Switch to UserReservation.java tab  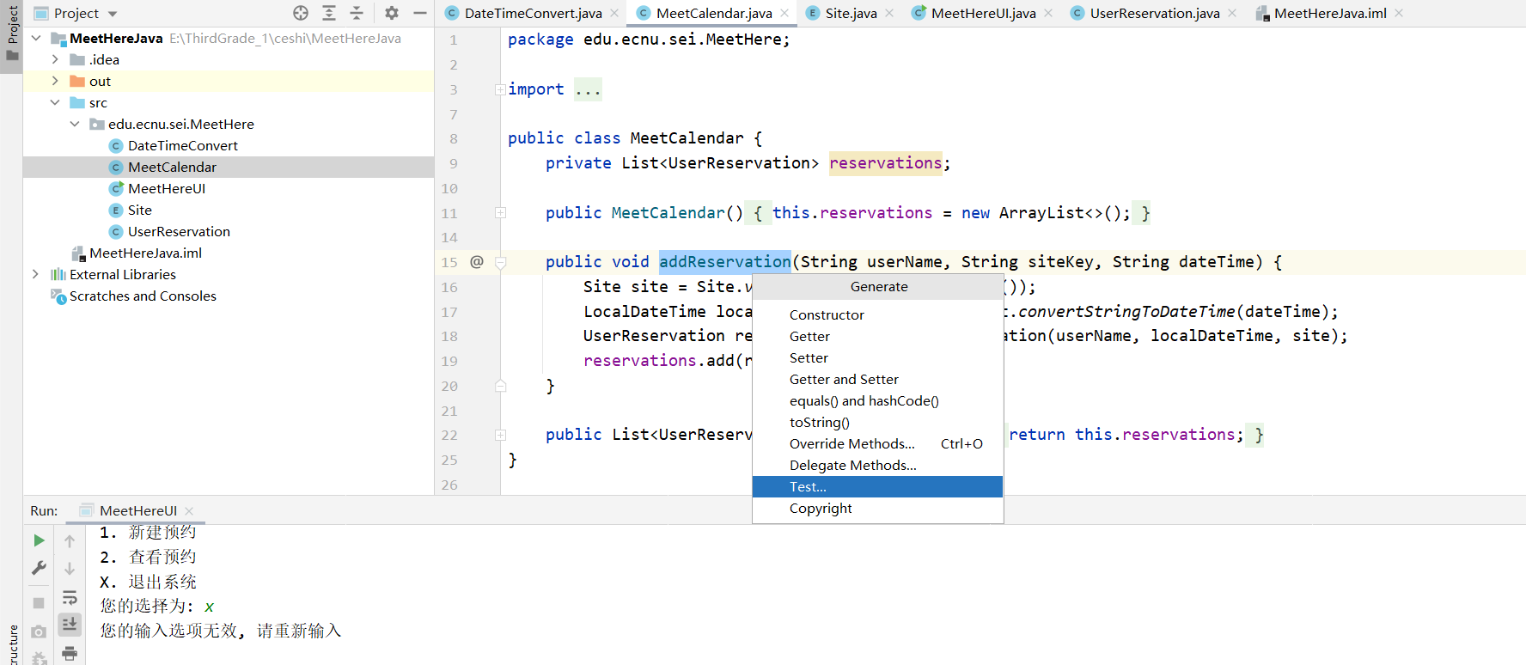[x=1154, y=13]
